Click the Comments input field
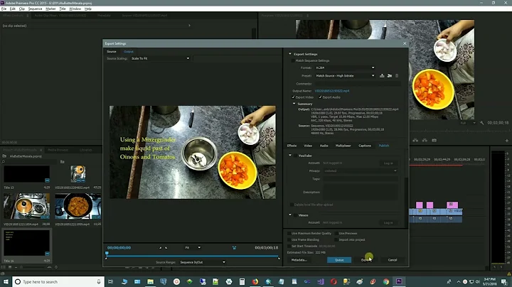The image size is (512, 287). pos(357,84)
